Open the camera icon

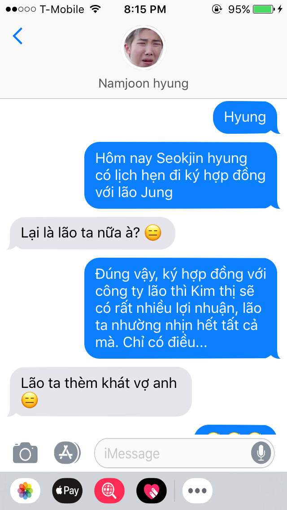[26, 453]
